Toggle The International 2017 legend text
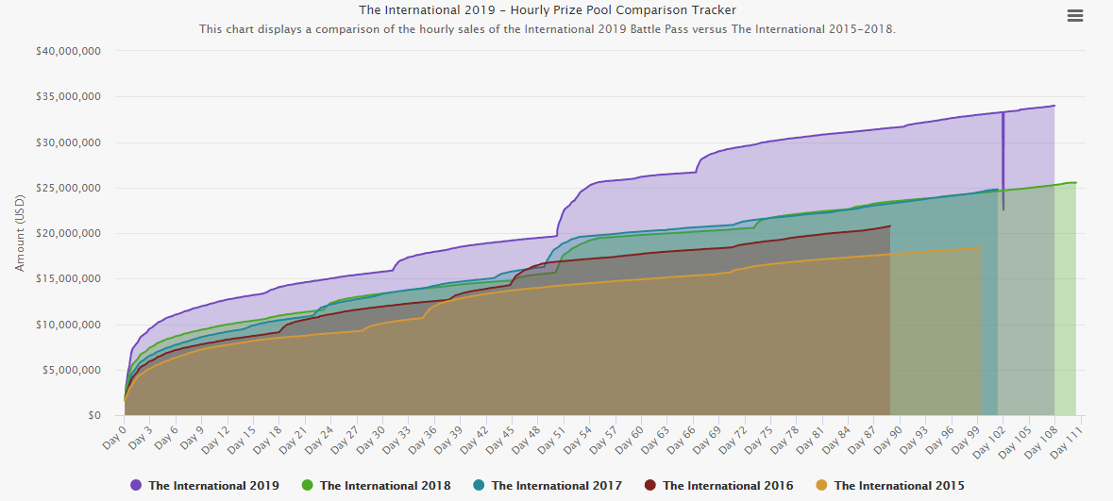The image size is (1113, 501). pyautogui.click(x=556, y=486)
